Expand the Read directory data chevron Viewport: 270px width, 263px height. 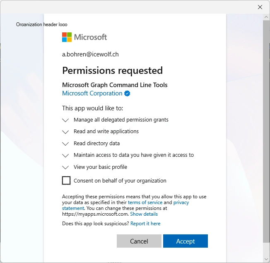(65, 144)
